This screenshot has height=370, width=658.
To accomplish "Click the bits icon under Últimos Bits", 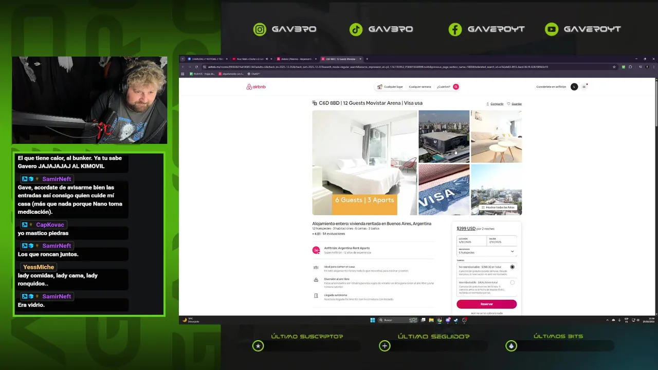I will [511, 346].
